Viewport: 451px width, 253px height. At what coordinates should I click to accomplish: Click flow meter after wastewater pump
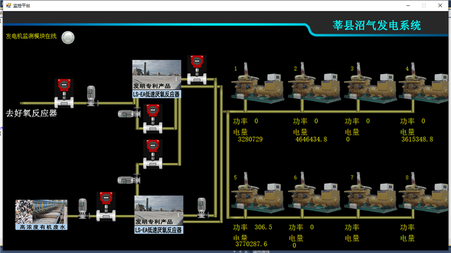106,207
